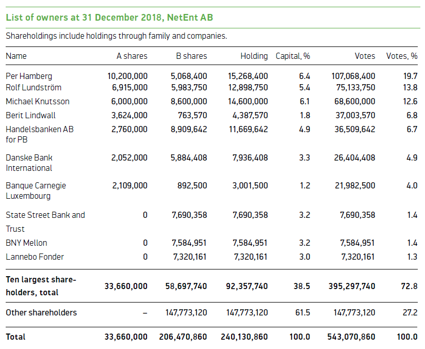Select the name 'Rolf Lundström'
Viewport: 425px width, 349px height.
pyautogui.click(x=34, y=88)
